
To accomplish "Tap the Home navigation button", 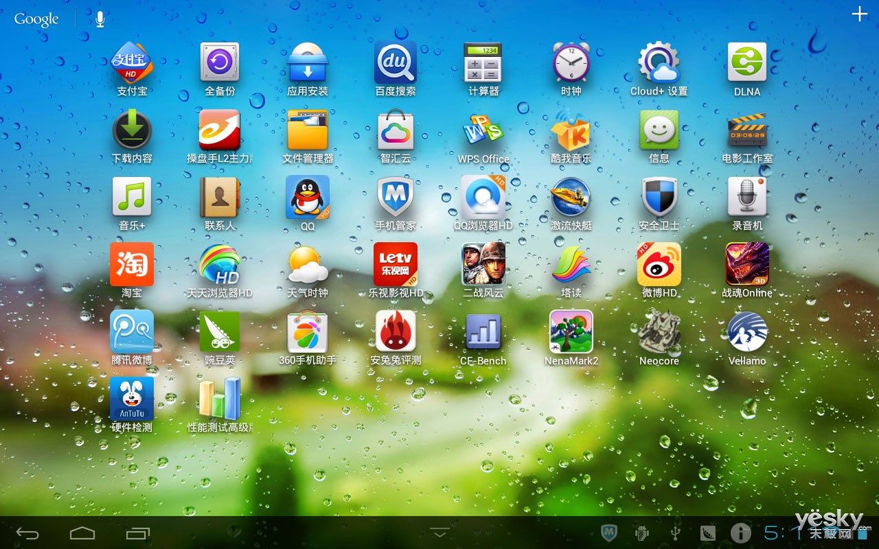I will pos(82,533).
